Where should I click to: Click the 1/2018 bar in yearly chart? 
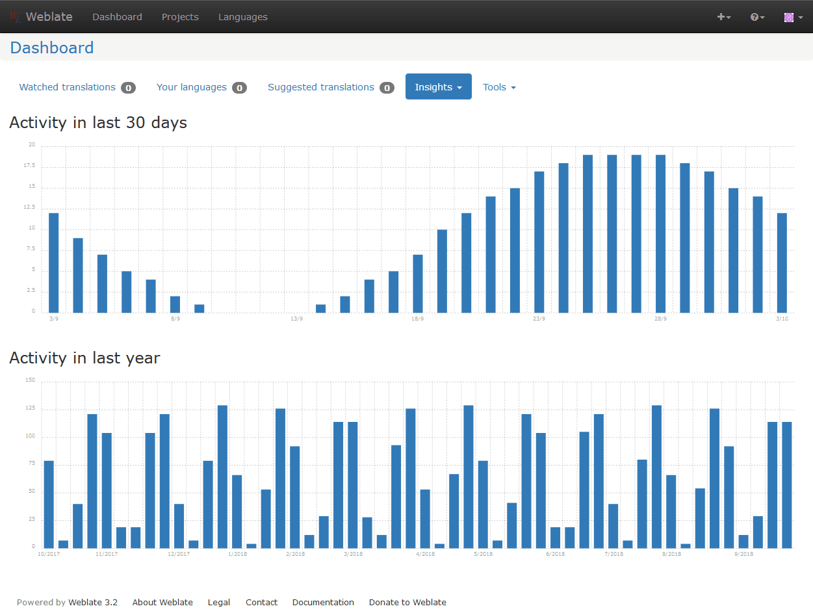tap(237, 512)
